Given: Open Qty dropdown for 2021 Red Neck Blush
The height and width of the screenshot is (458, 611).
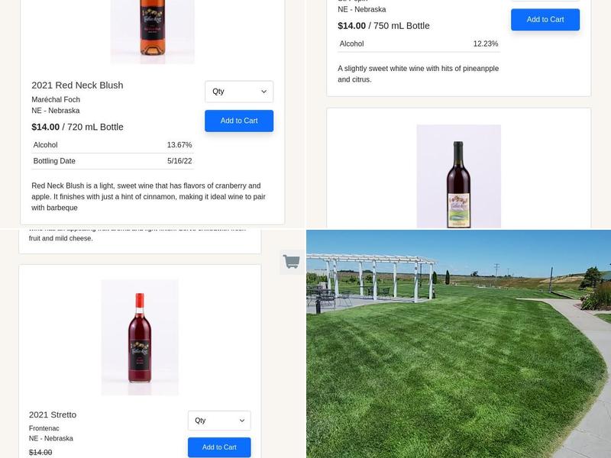Looking at the screenshot, I should tap(239, 92).
